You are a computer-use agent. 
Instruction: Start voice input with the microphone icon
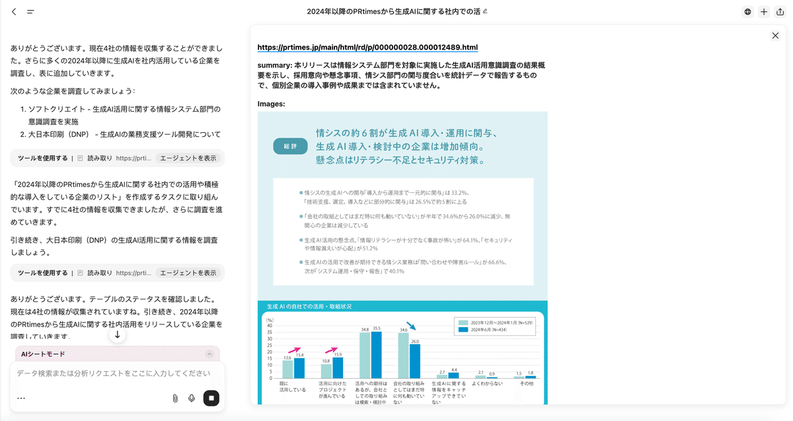(192, 398)
